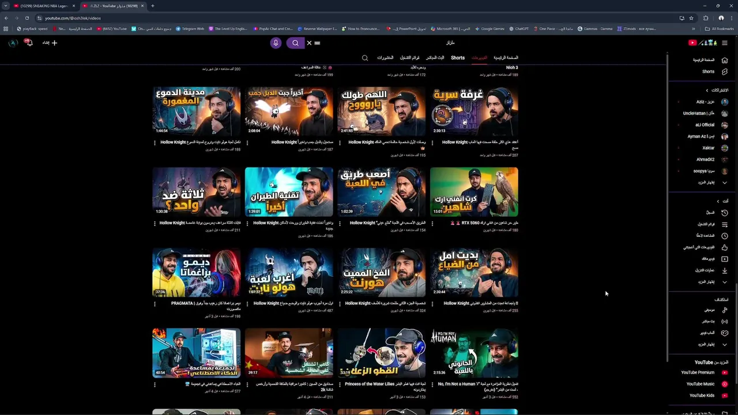The image size is (738, 415).
Task: Expand the bookmarks bar overflow chevron
Action: point(694,29)
